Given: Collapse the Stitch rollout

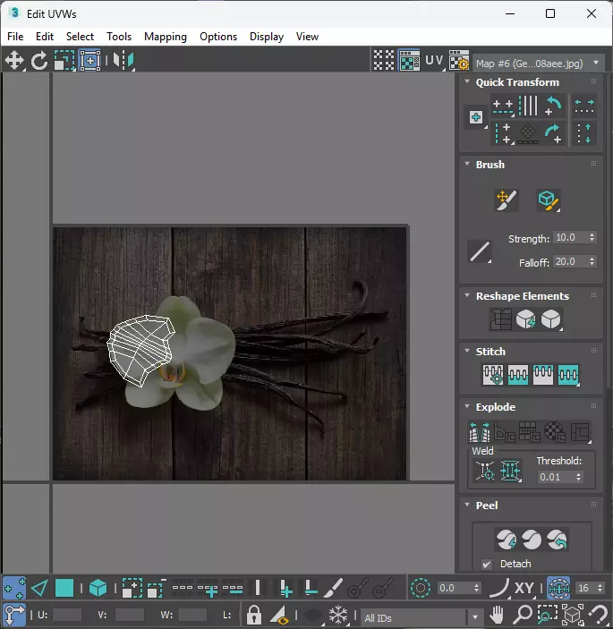Looking at the screenshot, I should click(x=467, y=351).
